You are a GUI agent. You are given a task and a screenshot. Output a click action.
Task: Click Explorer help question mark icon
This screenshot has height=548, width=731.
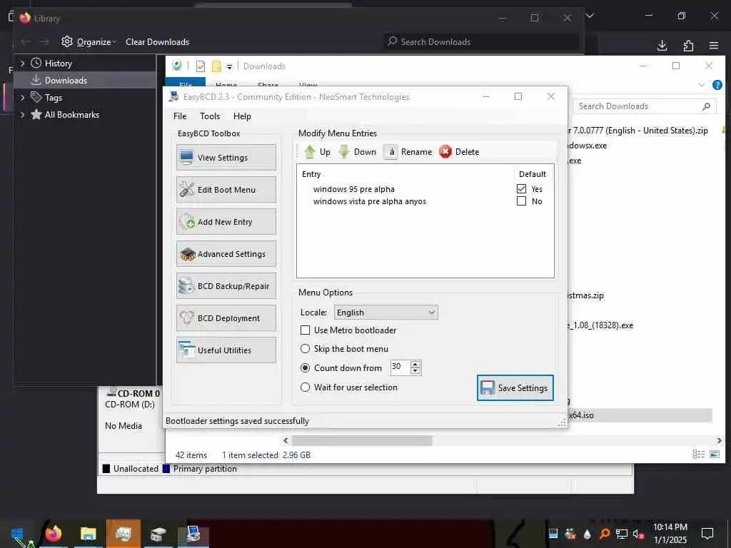tap(717, 85)
